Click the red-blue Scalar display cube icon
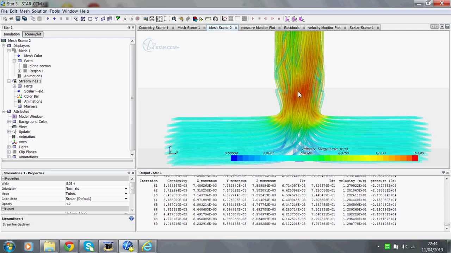 (195, 19)
